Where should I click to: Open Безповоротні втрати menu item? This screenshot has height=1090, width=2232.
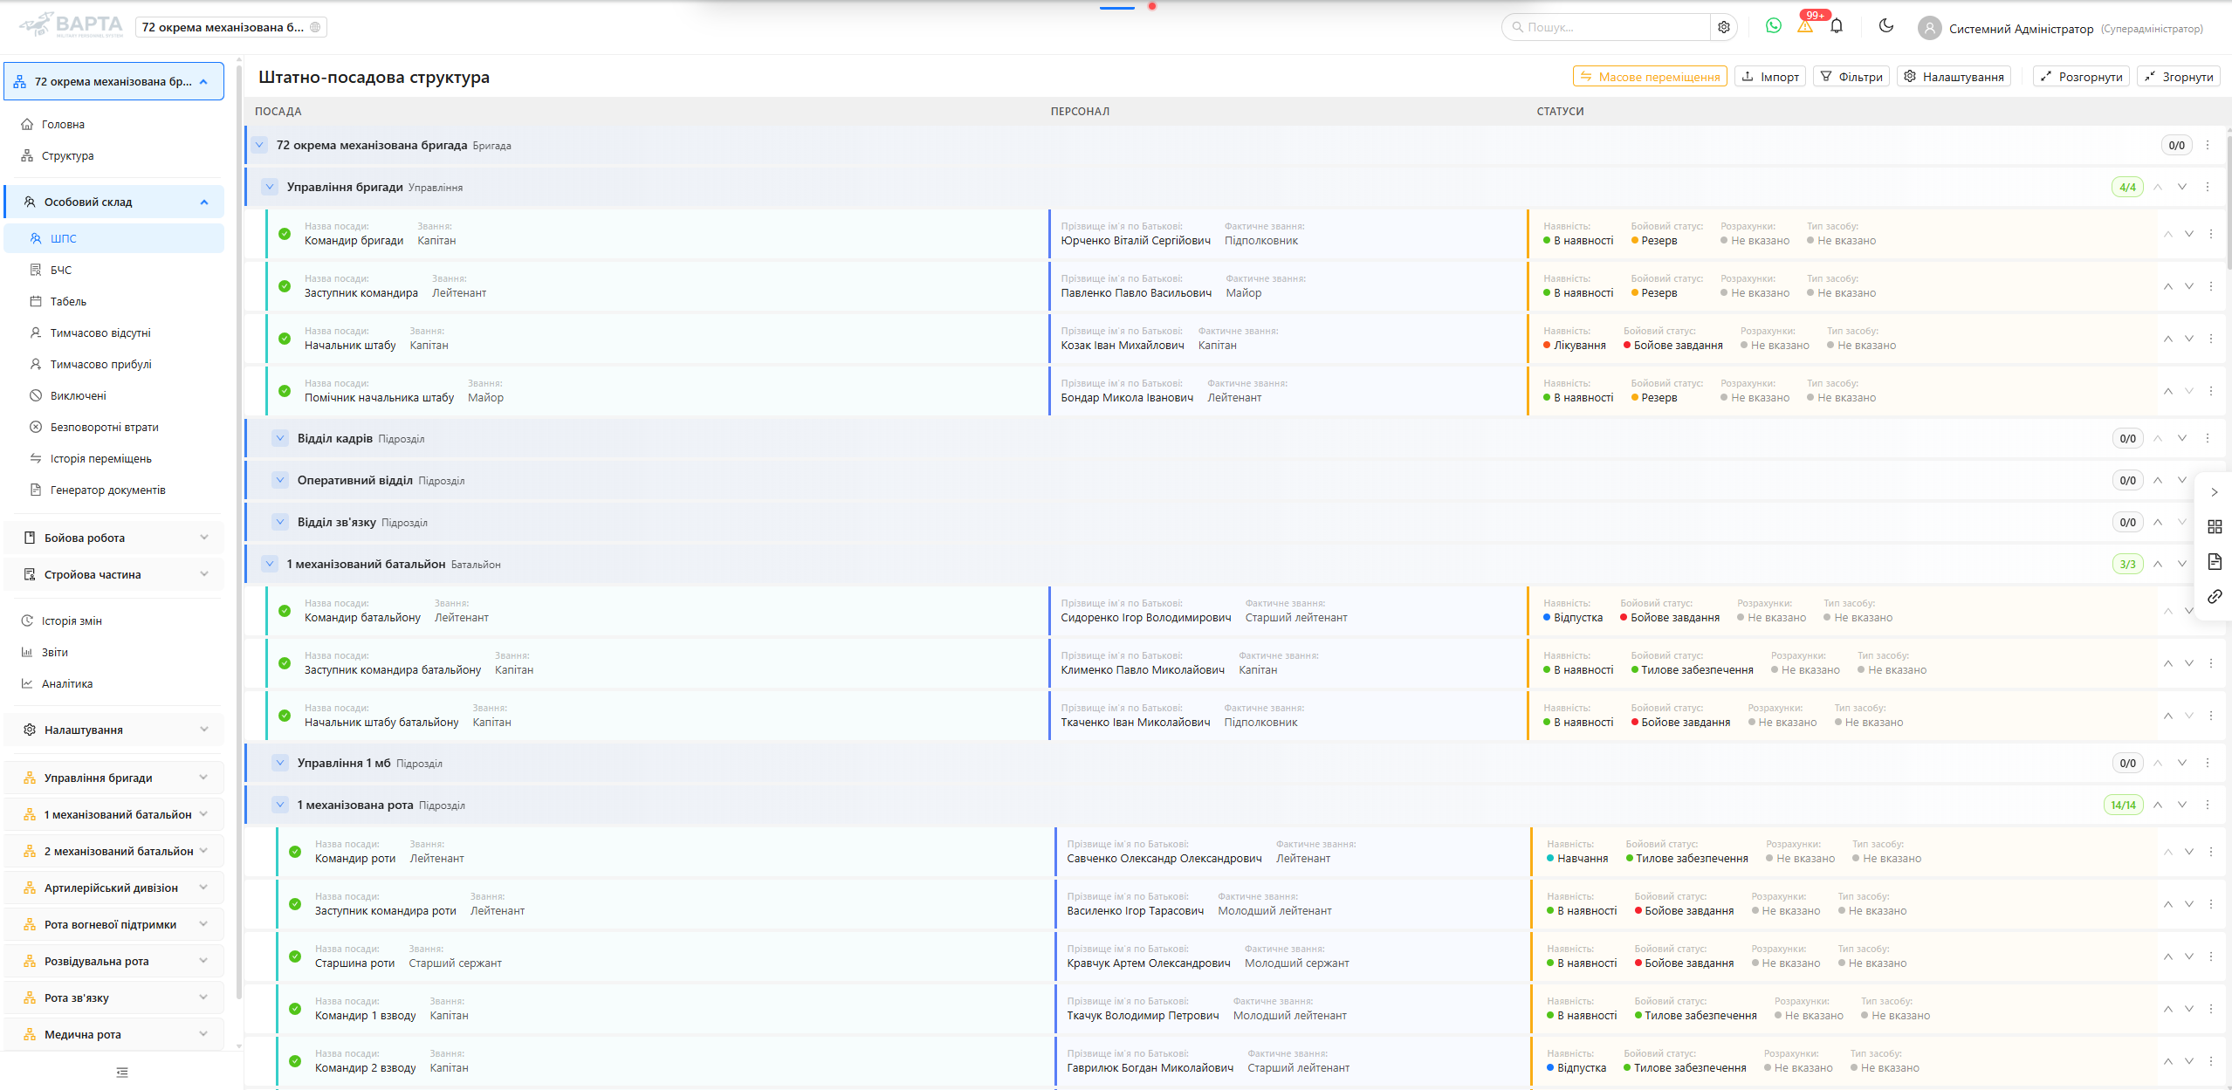click(x=113, y=427)
